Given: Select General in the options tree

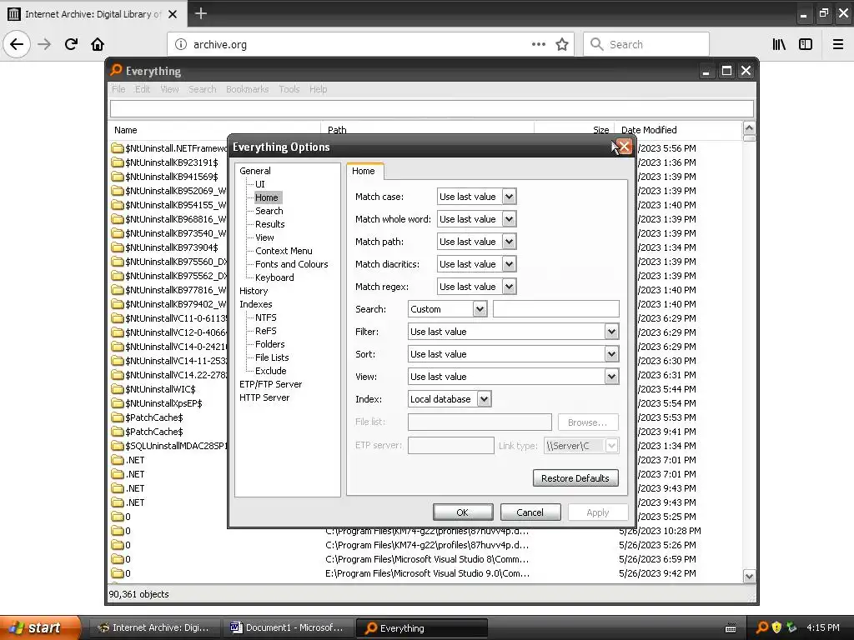Looking at the screenshot, I should (x=255, y=171).
